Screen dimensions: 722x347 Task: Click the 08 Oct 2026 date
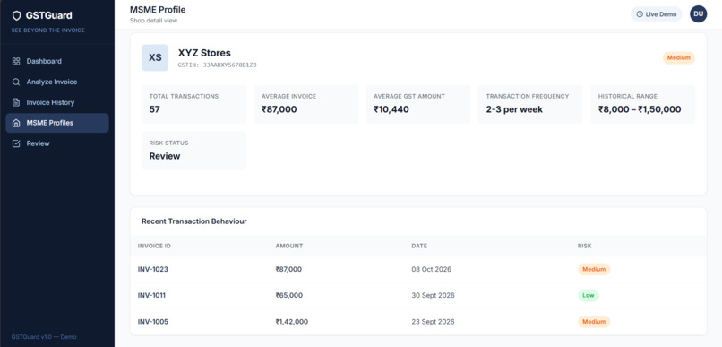(432, 270)
